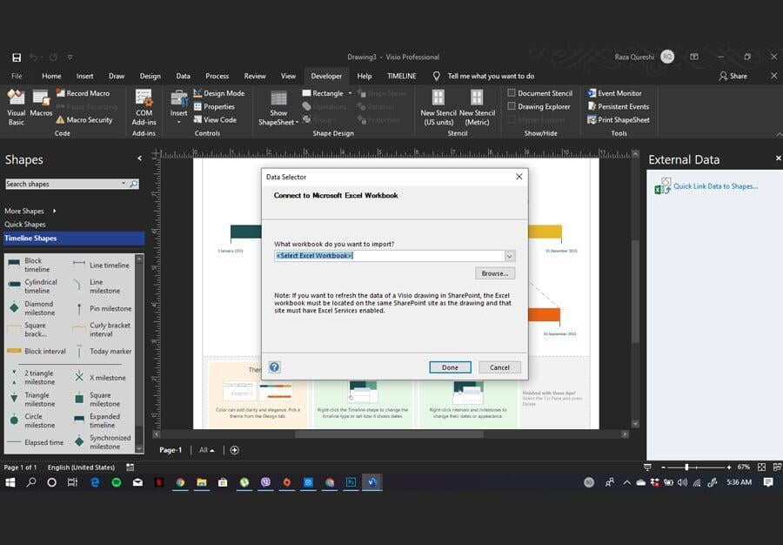Screen dimensions: 783x545
Task: Click View Code in Controls
Action: (215, 120)
